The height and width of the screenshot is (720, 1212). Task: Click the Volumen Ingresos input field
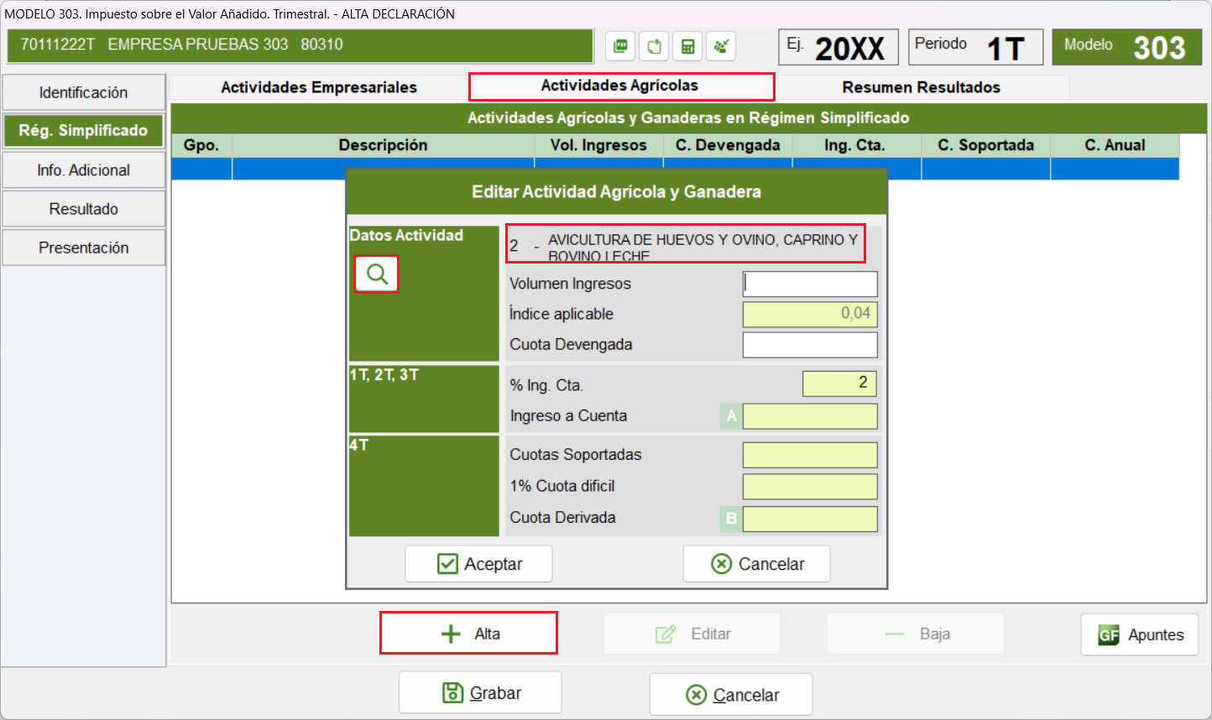pyautogui.click(x=809, y=284)
